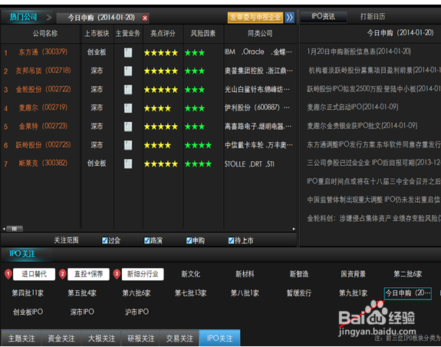Image resolution: width=441 pixels, height=347 pixels.
Task: Close the 今日申购 (2014-01-20) filter tab
Action: [x=145, y=18]
